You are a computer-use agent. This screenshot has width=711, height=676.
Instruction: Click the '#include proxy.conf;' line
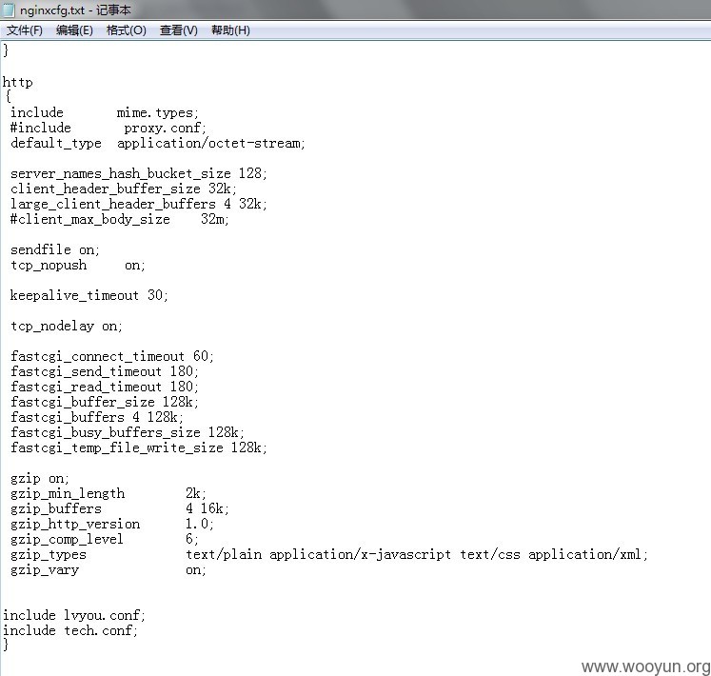tap(108, 128)
